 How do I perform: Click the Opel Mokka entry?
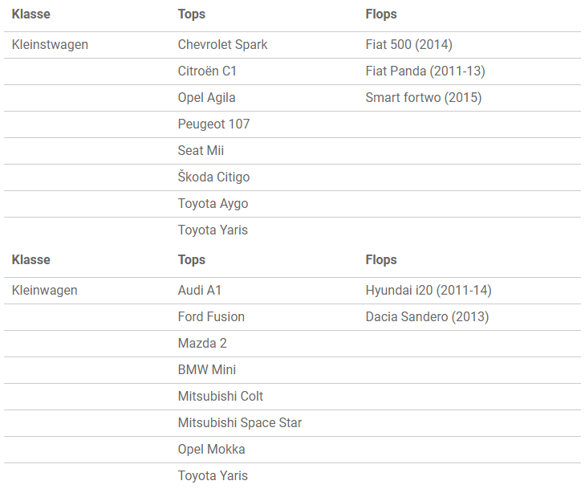[211, 450]
